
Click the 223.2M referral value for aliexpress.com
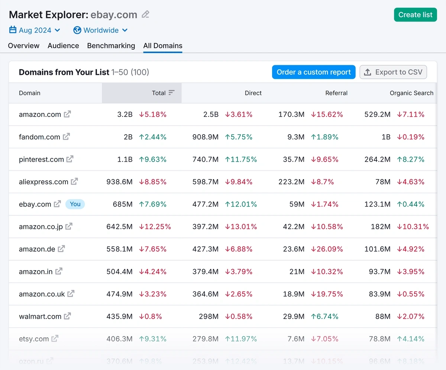[291, 182]
